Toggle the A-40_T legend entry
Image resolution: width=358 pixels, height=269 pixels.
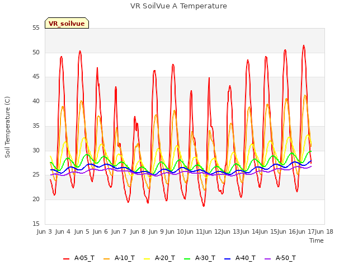point(240,258)
